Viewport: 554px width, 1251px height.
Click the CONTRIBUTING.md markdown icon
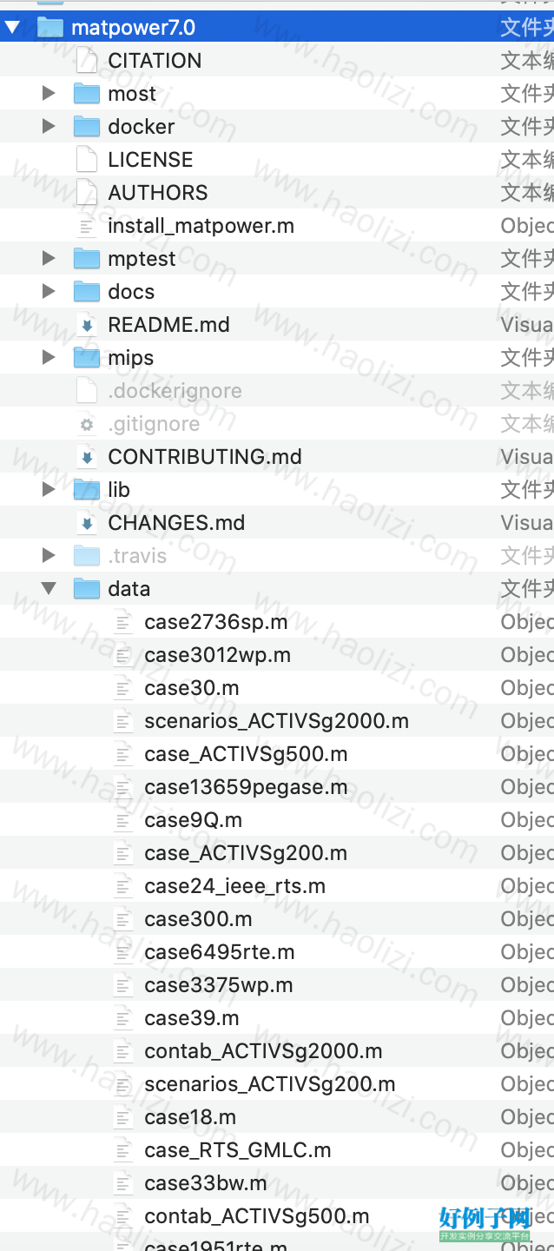click(87, 458)
